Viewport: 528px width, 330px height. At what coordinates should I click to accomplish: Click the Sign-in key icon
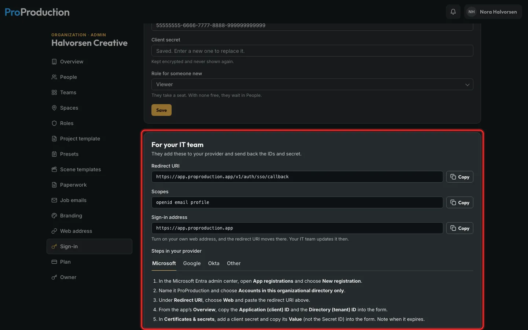tap(54, 246)
